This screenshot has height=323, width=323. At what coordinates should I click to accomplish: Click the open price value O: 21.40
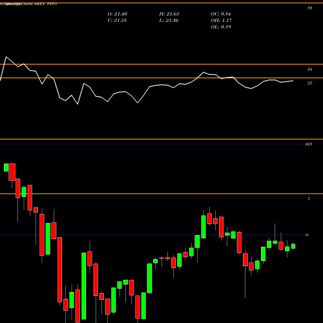pyautogui.click(x=118, y=14)
